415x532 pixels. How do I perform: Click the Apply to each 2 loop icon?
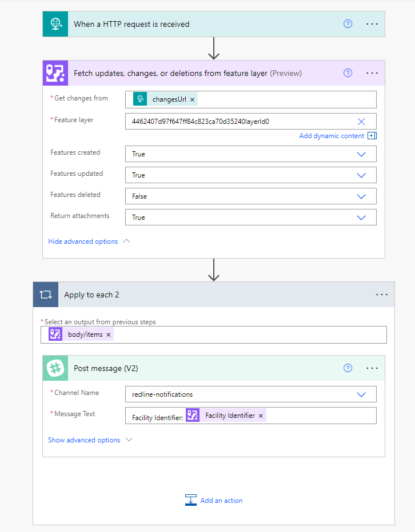45,295
